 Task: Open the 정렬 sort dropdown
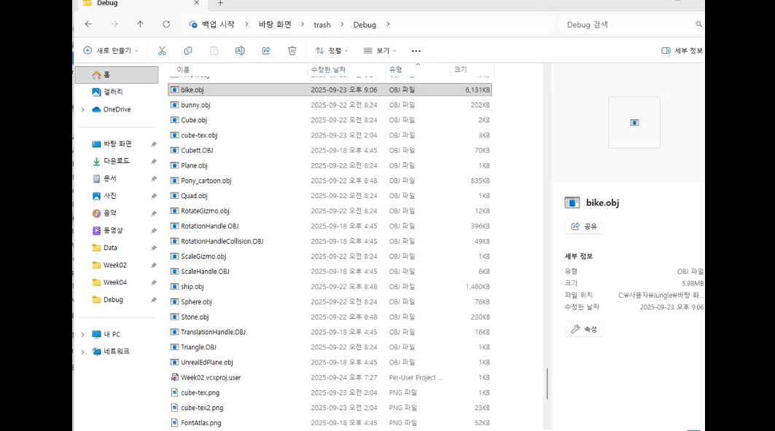[332, 50]
